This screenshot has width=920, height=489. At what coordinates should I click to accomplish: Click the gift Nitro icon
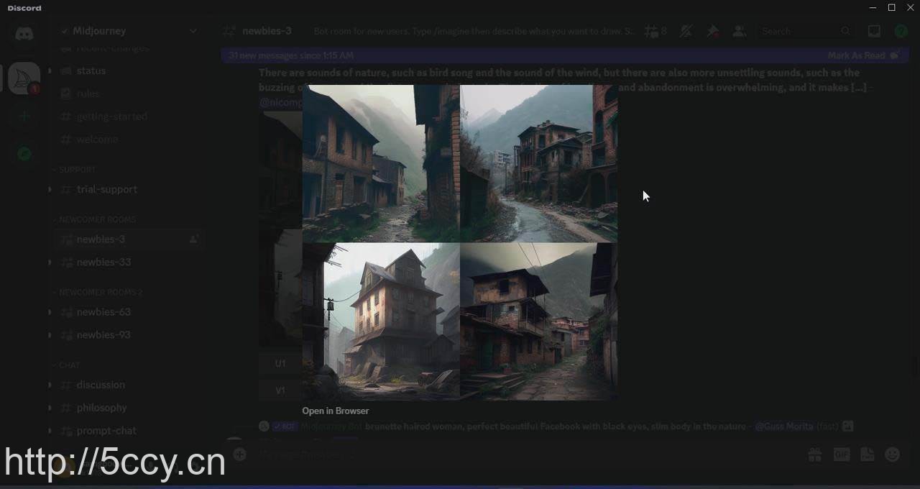(814, 454)
